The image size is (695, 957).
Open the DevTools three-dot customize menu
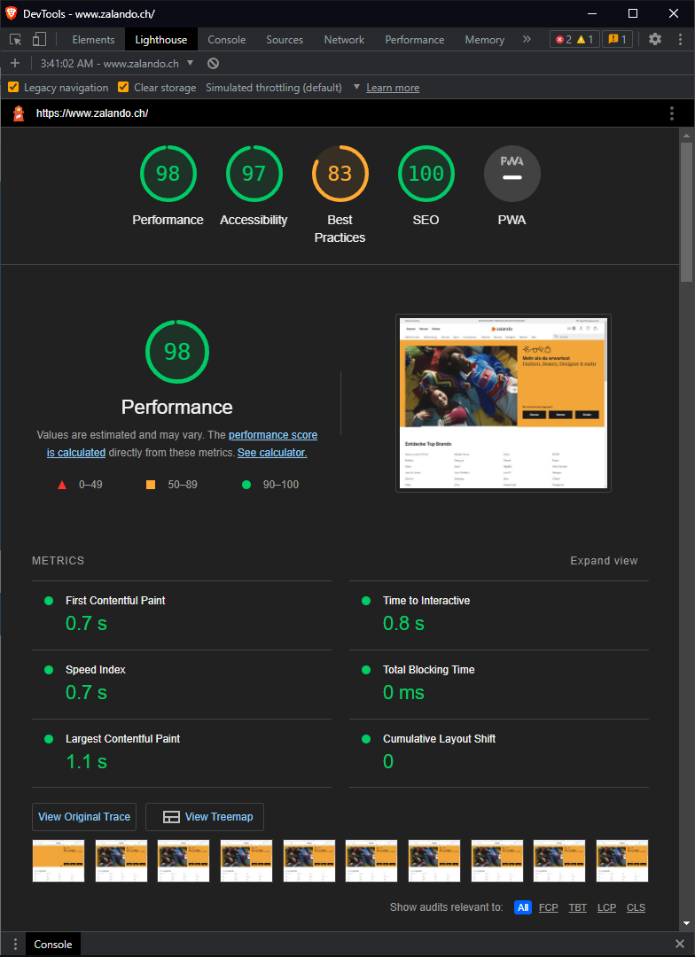point(680,39)
